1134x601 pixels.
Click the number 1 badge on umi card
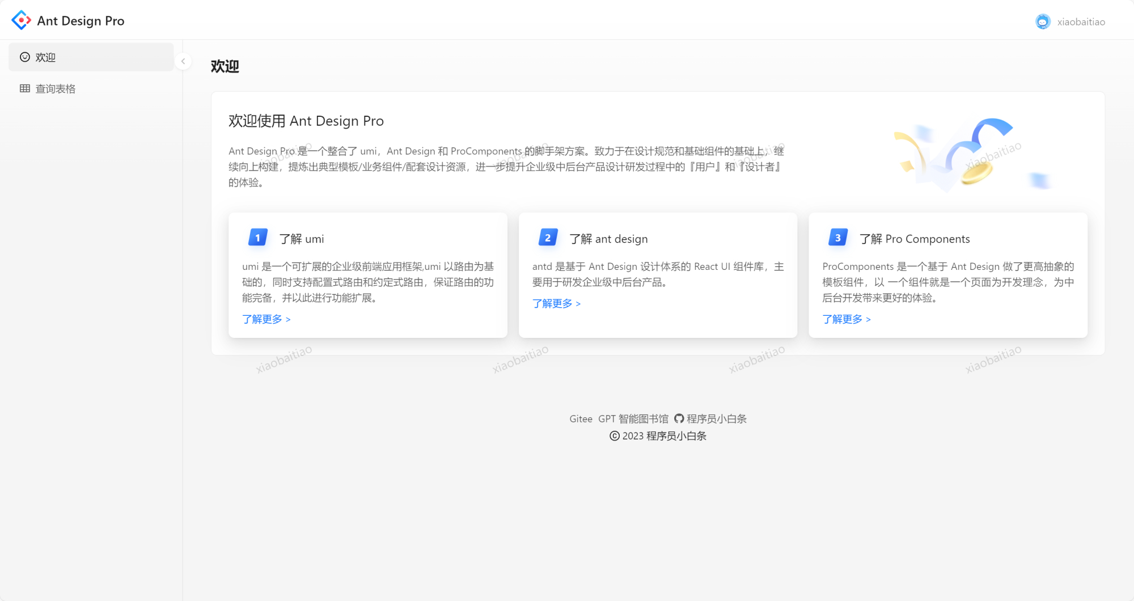point(258,238)
